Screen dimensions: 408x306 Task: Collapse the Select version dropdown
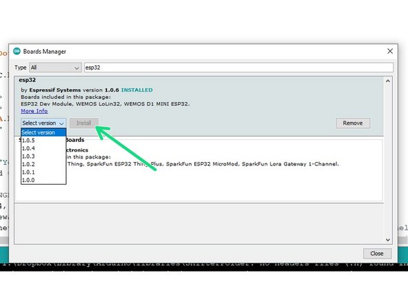[x=43, y=123]
